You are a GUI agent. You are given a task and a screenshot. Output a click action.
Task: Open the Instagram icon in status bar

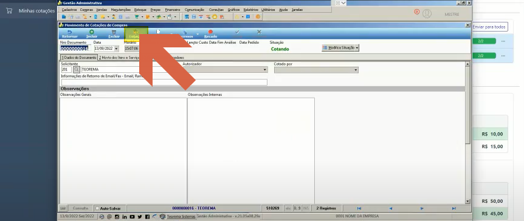[x=117, y=217]
